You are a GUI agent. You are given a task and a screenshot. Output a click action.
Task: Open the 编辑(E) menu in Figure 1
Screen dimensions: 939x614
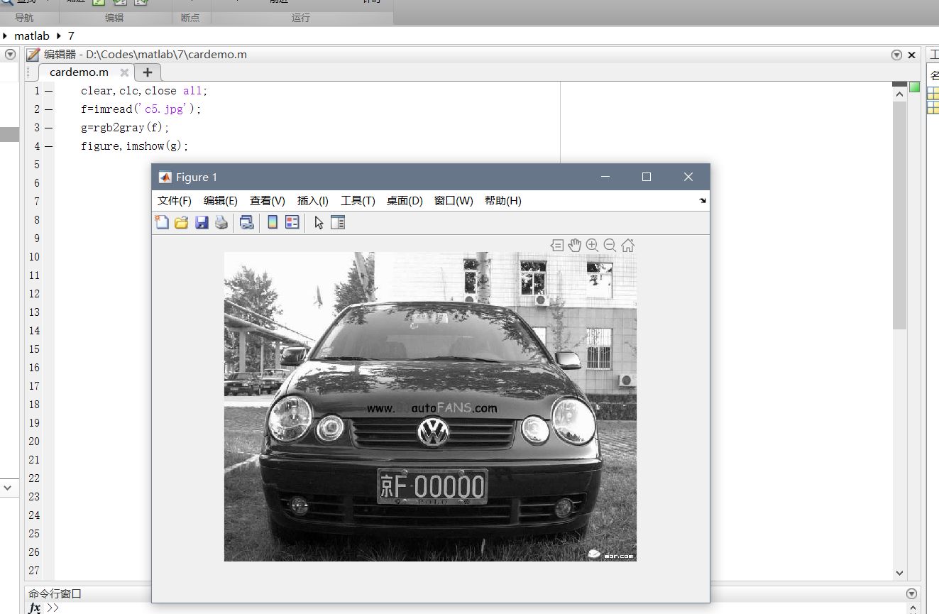[x=221, y=201]
